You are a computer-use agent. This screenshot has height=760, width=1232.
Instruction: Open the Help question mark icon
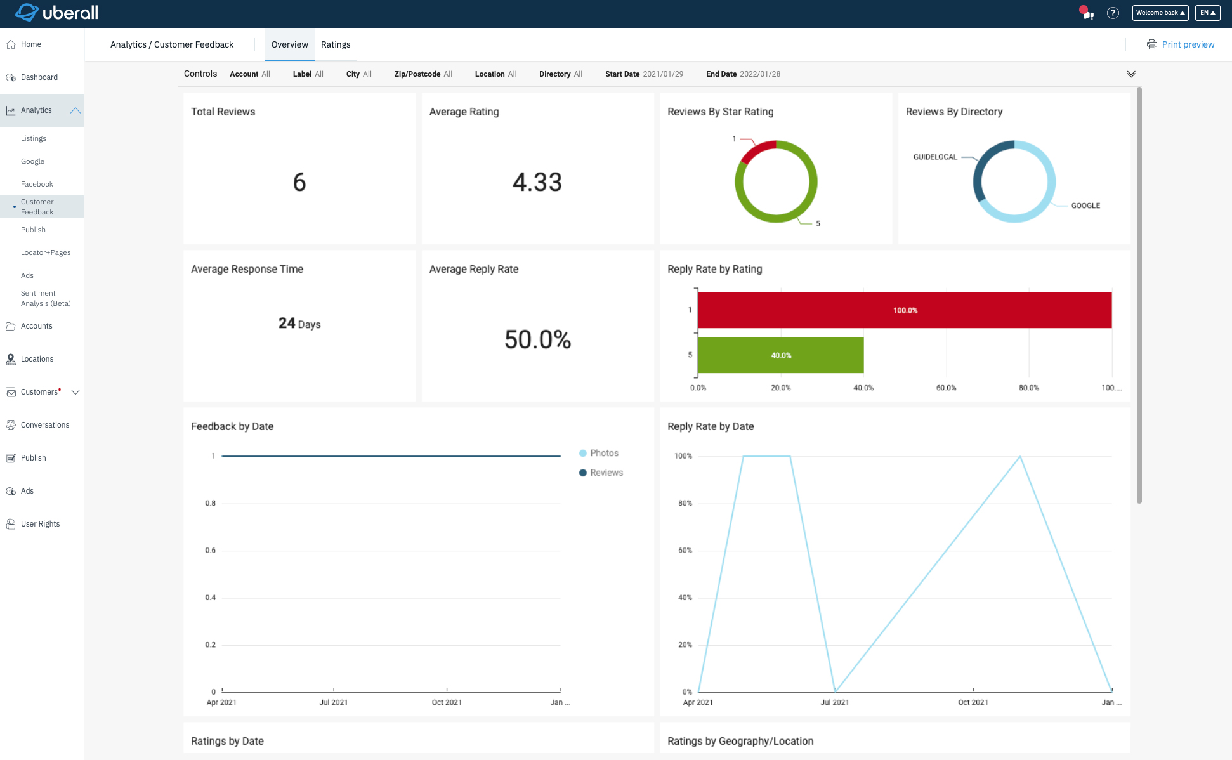tap(1113, 13)
